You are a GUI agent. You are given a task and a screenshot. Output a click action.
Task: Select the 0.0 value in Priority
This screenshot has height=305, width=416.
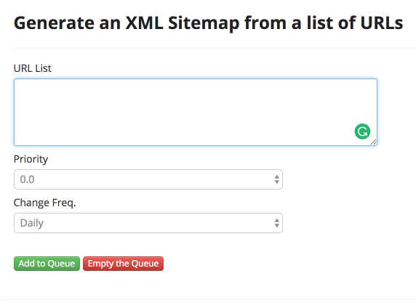tap(28, 179)
